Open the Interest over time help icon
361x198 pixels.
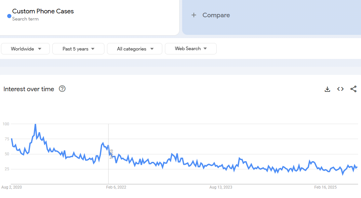(x=62, y=89)
